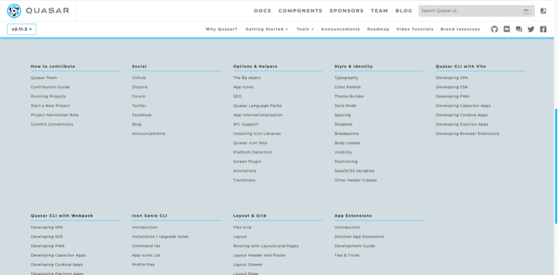Open the Forum chat icon in header
Viewport: 558px width, 275px height.
point(519,29)
